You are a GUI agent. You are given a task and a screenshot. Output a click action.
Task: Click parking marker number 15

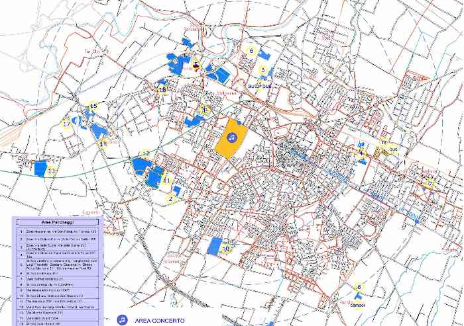click(x=93, y=106)
